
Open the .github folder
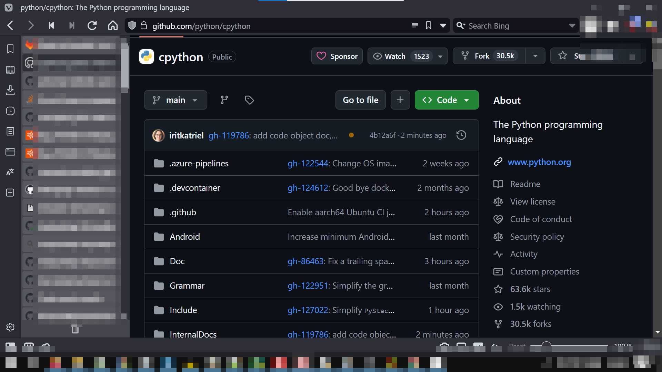click(183, 212)
